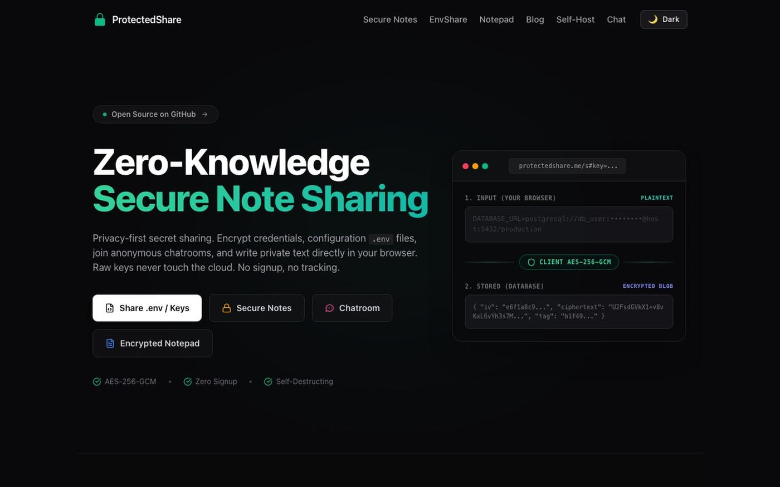The image size is (780, 487).
Task: Click the checkmark icon beside Self-Destructing
Action: point(268,381)
